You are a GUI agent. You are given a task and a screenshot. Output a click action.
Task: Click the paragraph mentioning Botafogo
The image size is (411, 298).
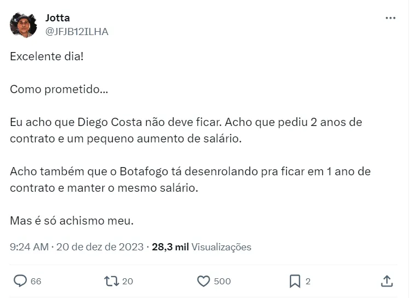[190, 179]
